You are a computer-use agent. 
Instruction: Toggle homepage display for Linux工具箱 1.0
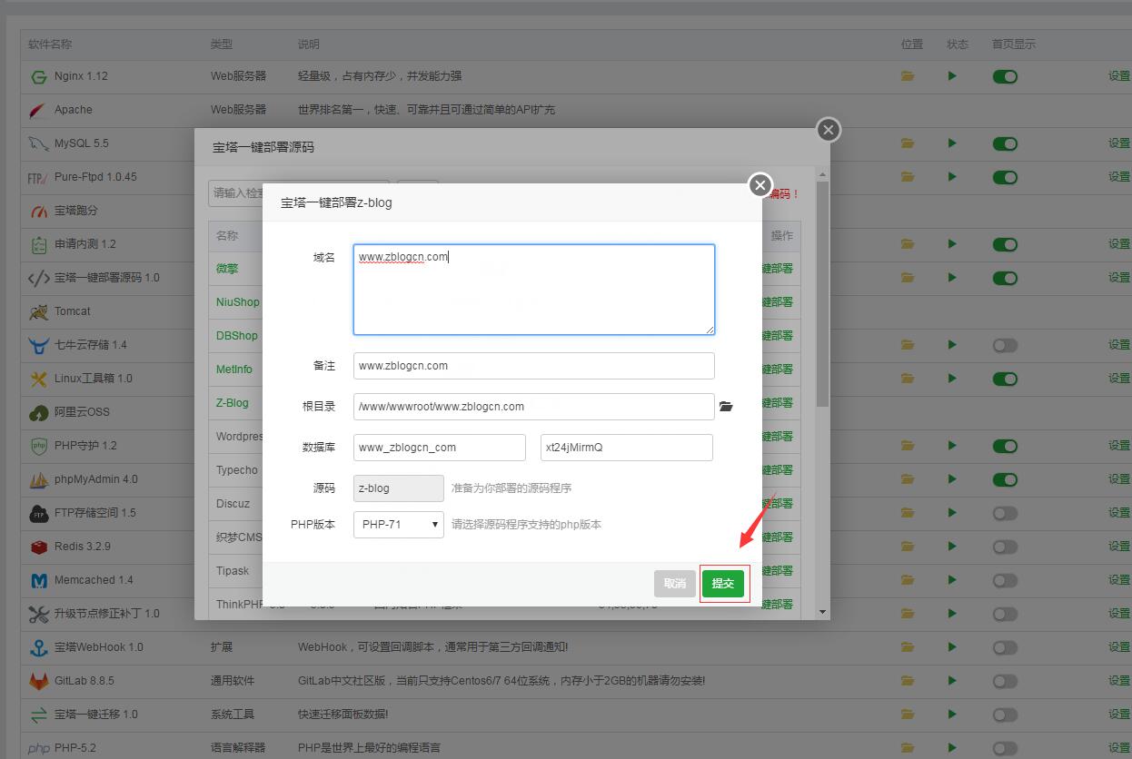[1005, 379]
